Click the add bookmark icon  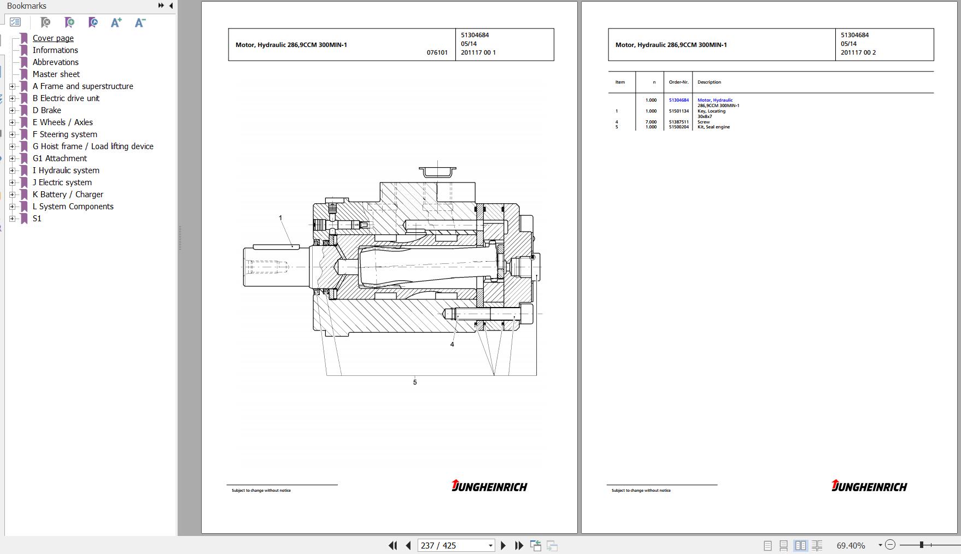[69, 22]
